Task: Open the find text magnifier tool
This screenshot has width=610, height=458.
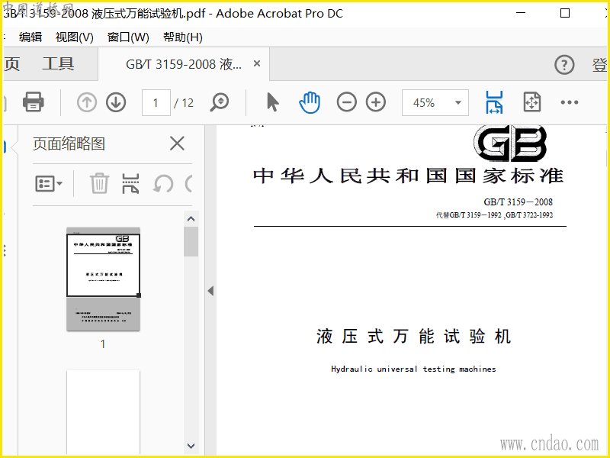Action: (x=220, y=102)
